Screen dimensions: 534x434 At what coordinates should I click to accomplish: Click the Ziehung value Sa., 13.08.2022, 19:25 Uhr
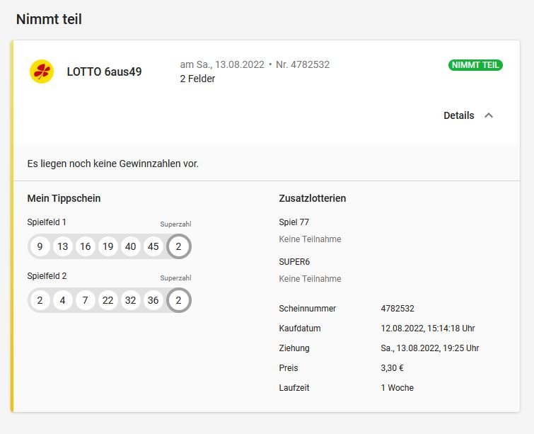click(x=430, y=348)
